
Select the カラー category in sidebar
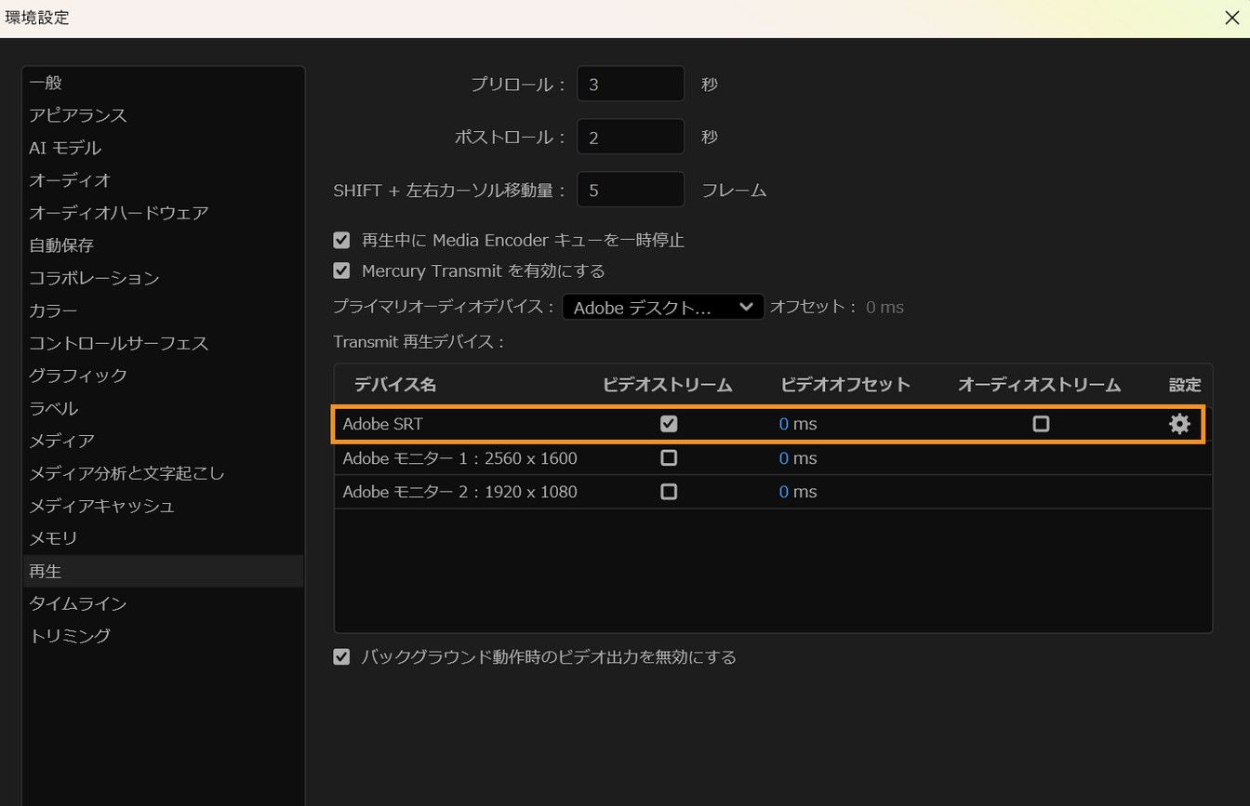[52, 310]
